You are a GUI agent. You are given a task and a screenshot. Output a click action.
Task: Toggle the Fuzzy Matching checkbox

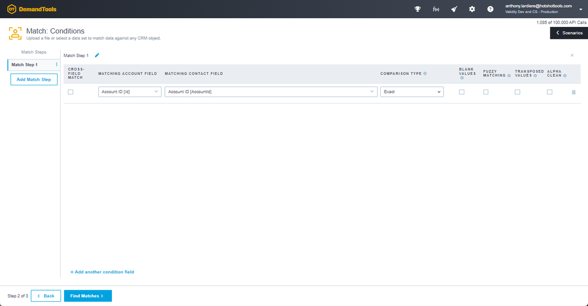(486, 92)
